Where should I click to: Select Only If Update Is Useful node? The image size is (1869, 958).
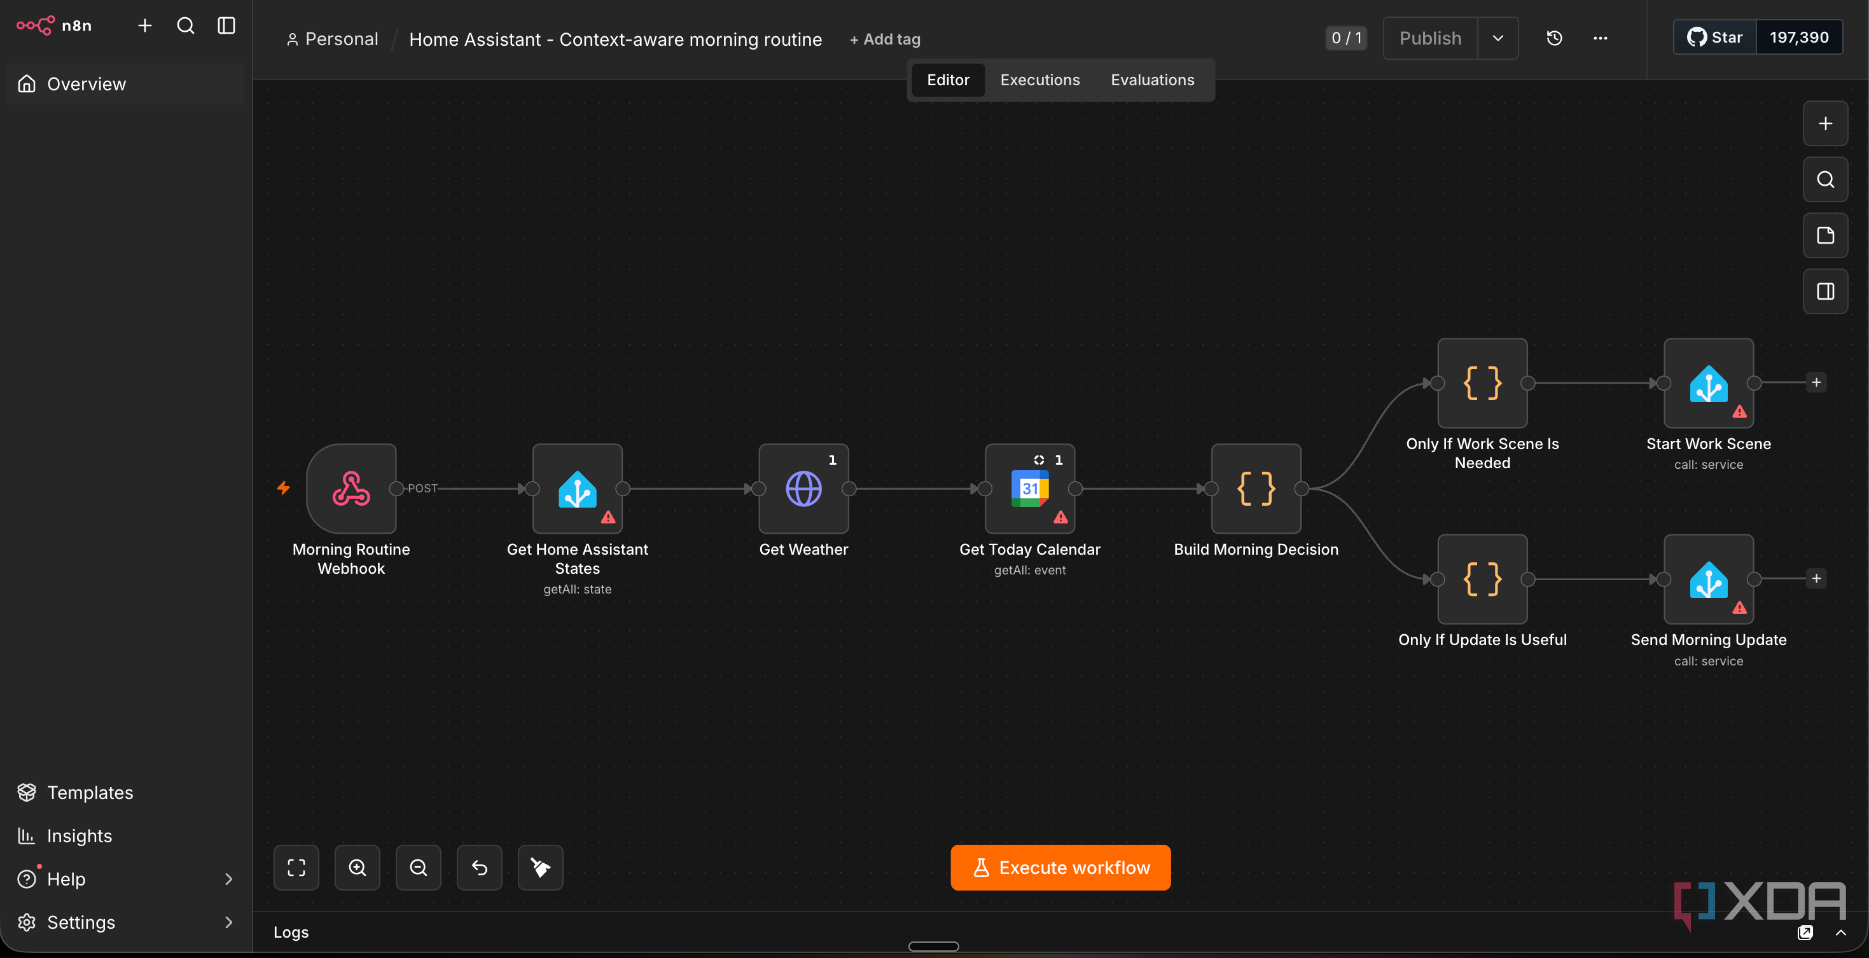(1482, 579)
